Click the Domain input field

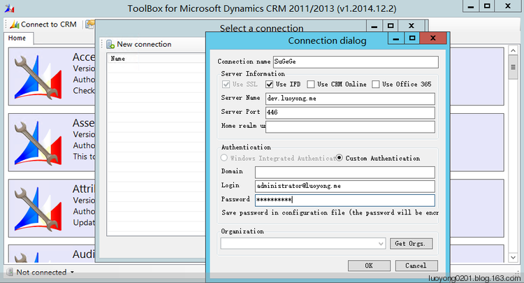[345, 172]
